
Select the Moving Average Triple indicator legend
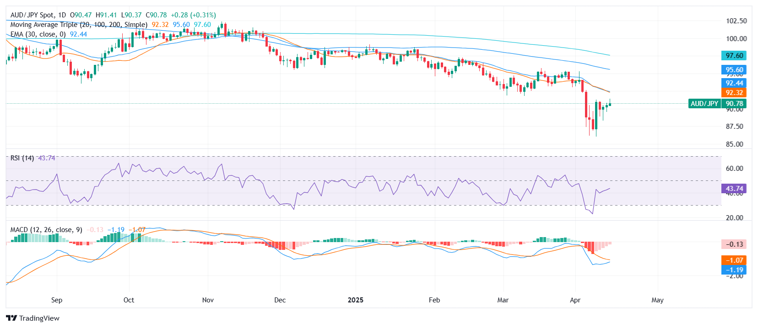click(79, 25)
